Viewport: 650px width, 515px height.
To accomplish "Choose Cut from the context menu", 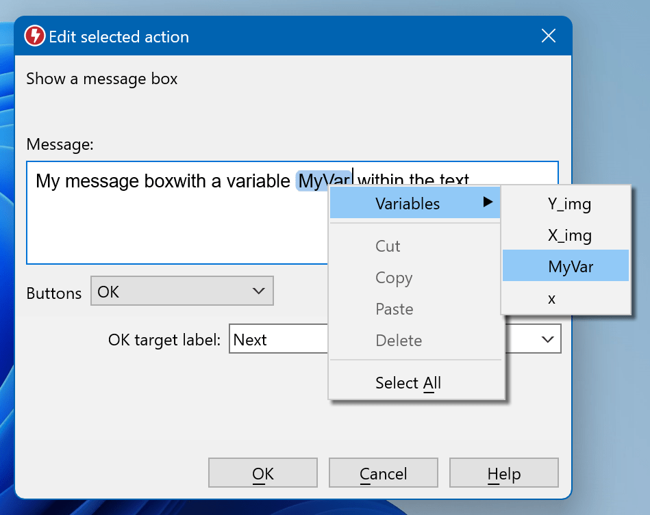I will point(388,246).
